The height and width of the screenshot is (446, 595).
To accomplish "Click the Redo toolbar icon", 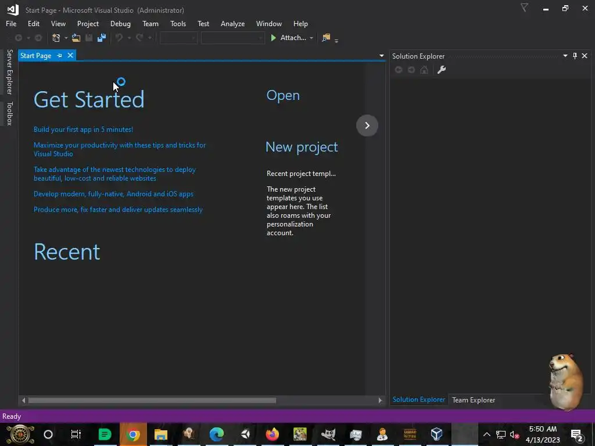I will tap(139, 38).
